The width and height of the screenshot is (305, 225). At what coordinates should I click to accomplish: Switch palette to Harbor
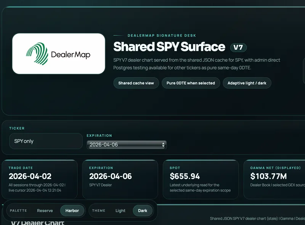[x=72, y=211]
